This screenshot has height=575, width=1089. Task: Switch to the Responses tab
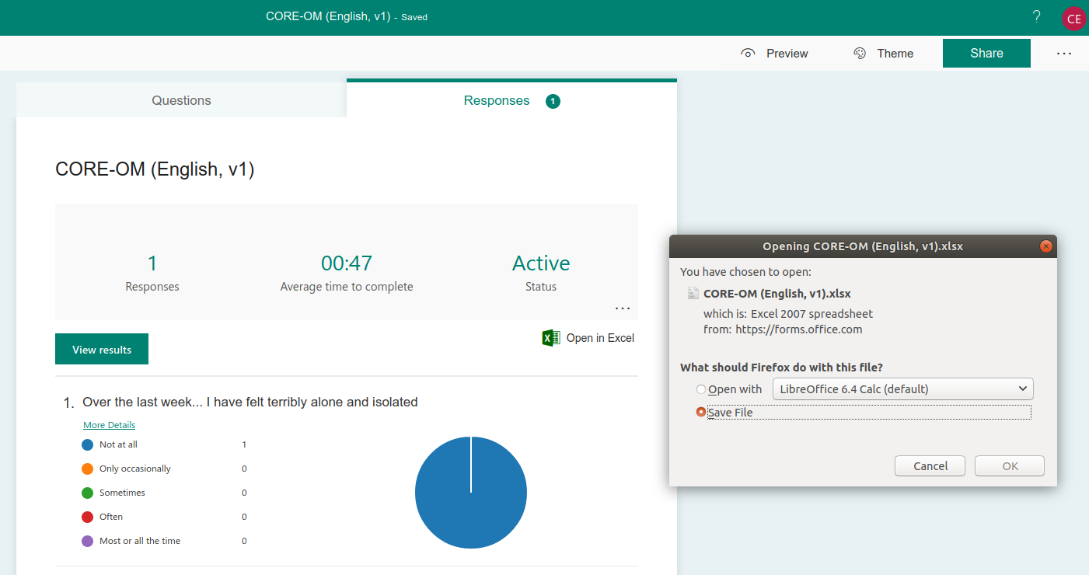(496, 99)
